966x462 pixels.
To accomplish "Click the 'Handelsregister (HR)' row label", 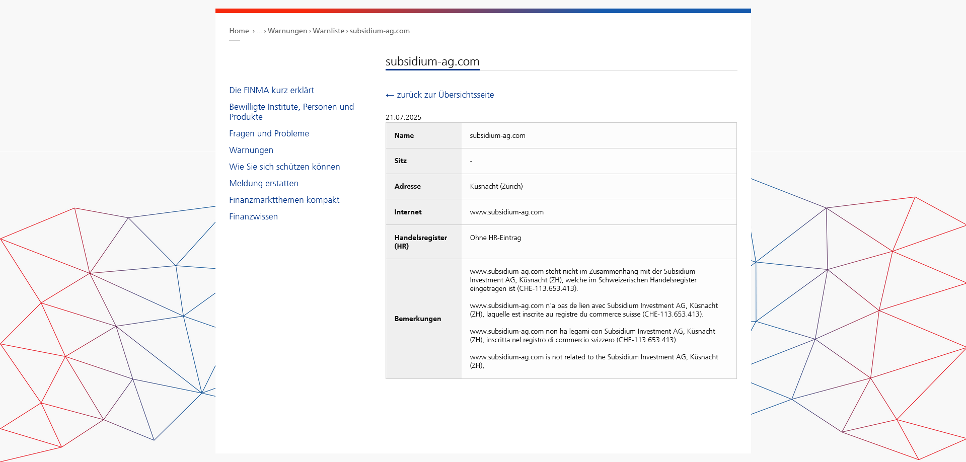I will [421, 242].
